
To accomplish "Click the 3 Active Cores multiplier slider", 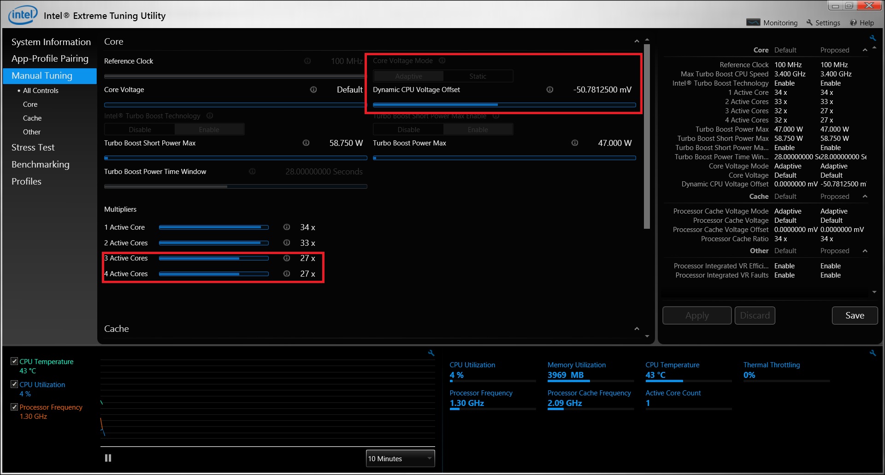I will 214,258.
